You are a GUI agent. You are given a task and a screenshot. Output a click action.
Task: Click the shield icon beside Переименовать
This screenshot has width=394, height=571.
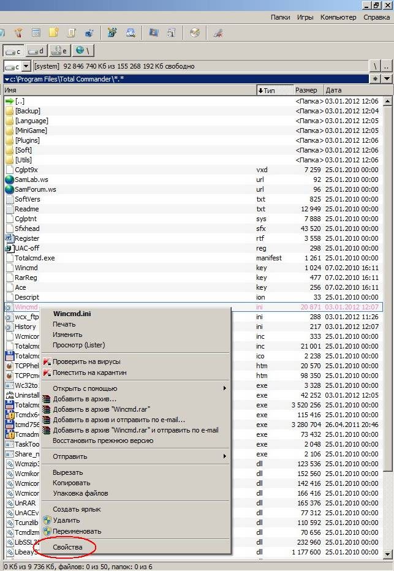[x=47, y=531]
